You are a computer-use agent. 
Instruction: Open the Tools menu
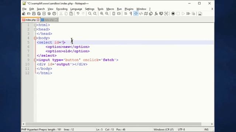100,9
